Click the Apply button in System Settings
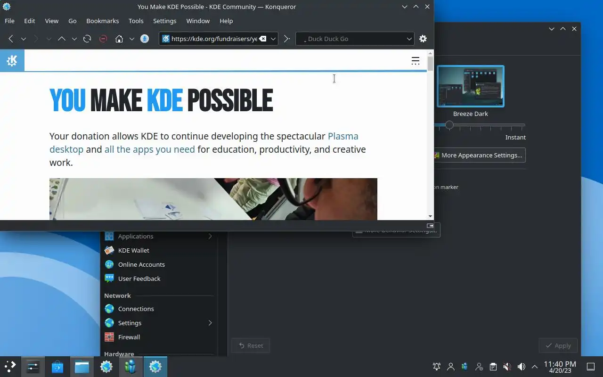 558,345
